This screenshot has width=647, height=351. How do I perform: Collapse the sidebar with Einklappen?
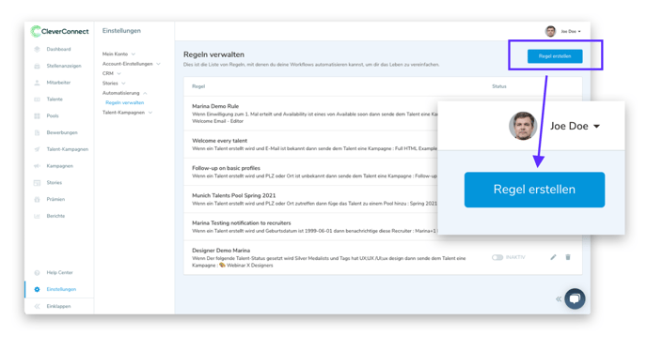coord(58,306)
